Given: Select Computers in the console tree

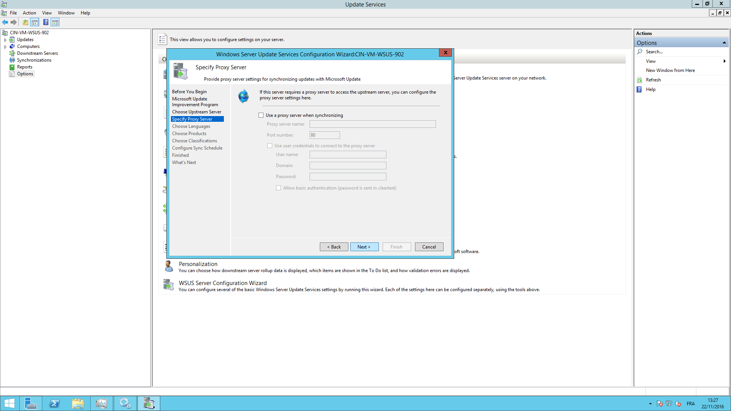Looking at the screenshot, I should point(28,46).
